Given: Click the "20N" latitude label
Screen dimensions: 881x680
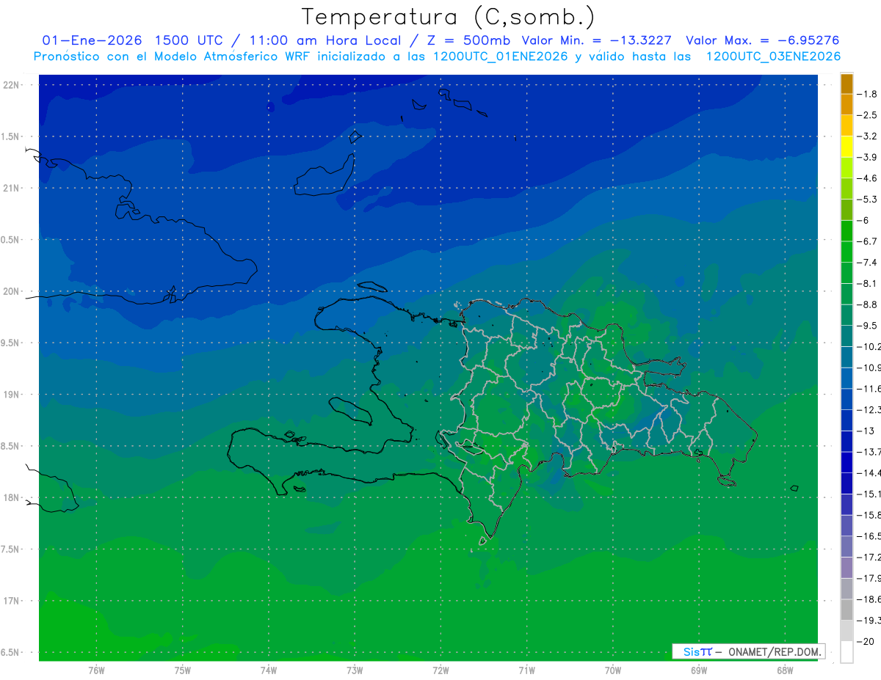Looking at the screenshot, I should (10, 291).
